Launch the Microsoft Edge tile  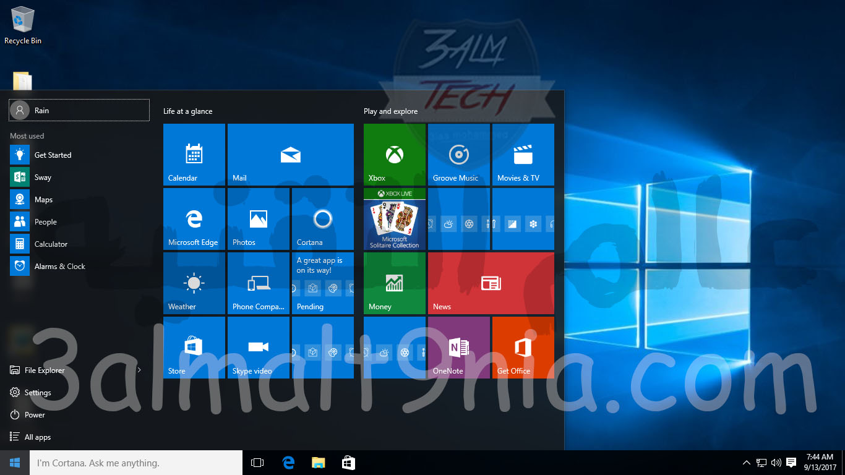[194, 219]
